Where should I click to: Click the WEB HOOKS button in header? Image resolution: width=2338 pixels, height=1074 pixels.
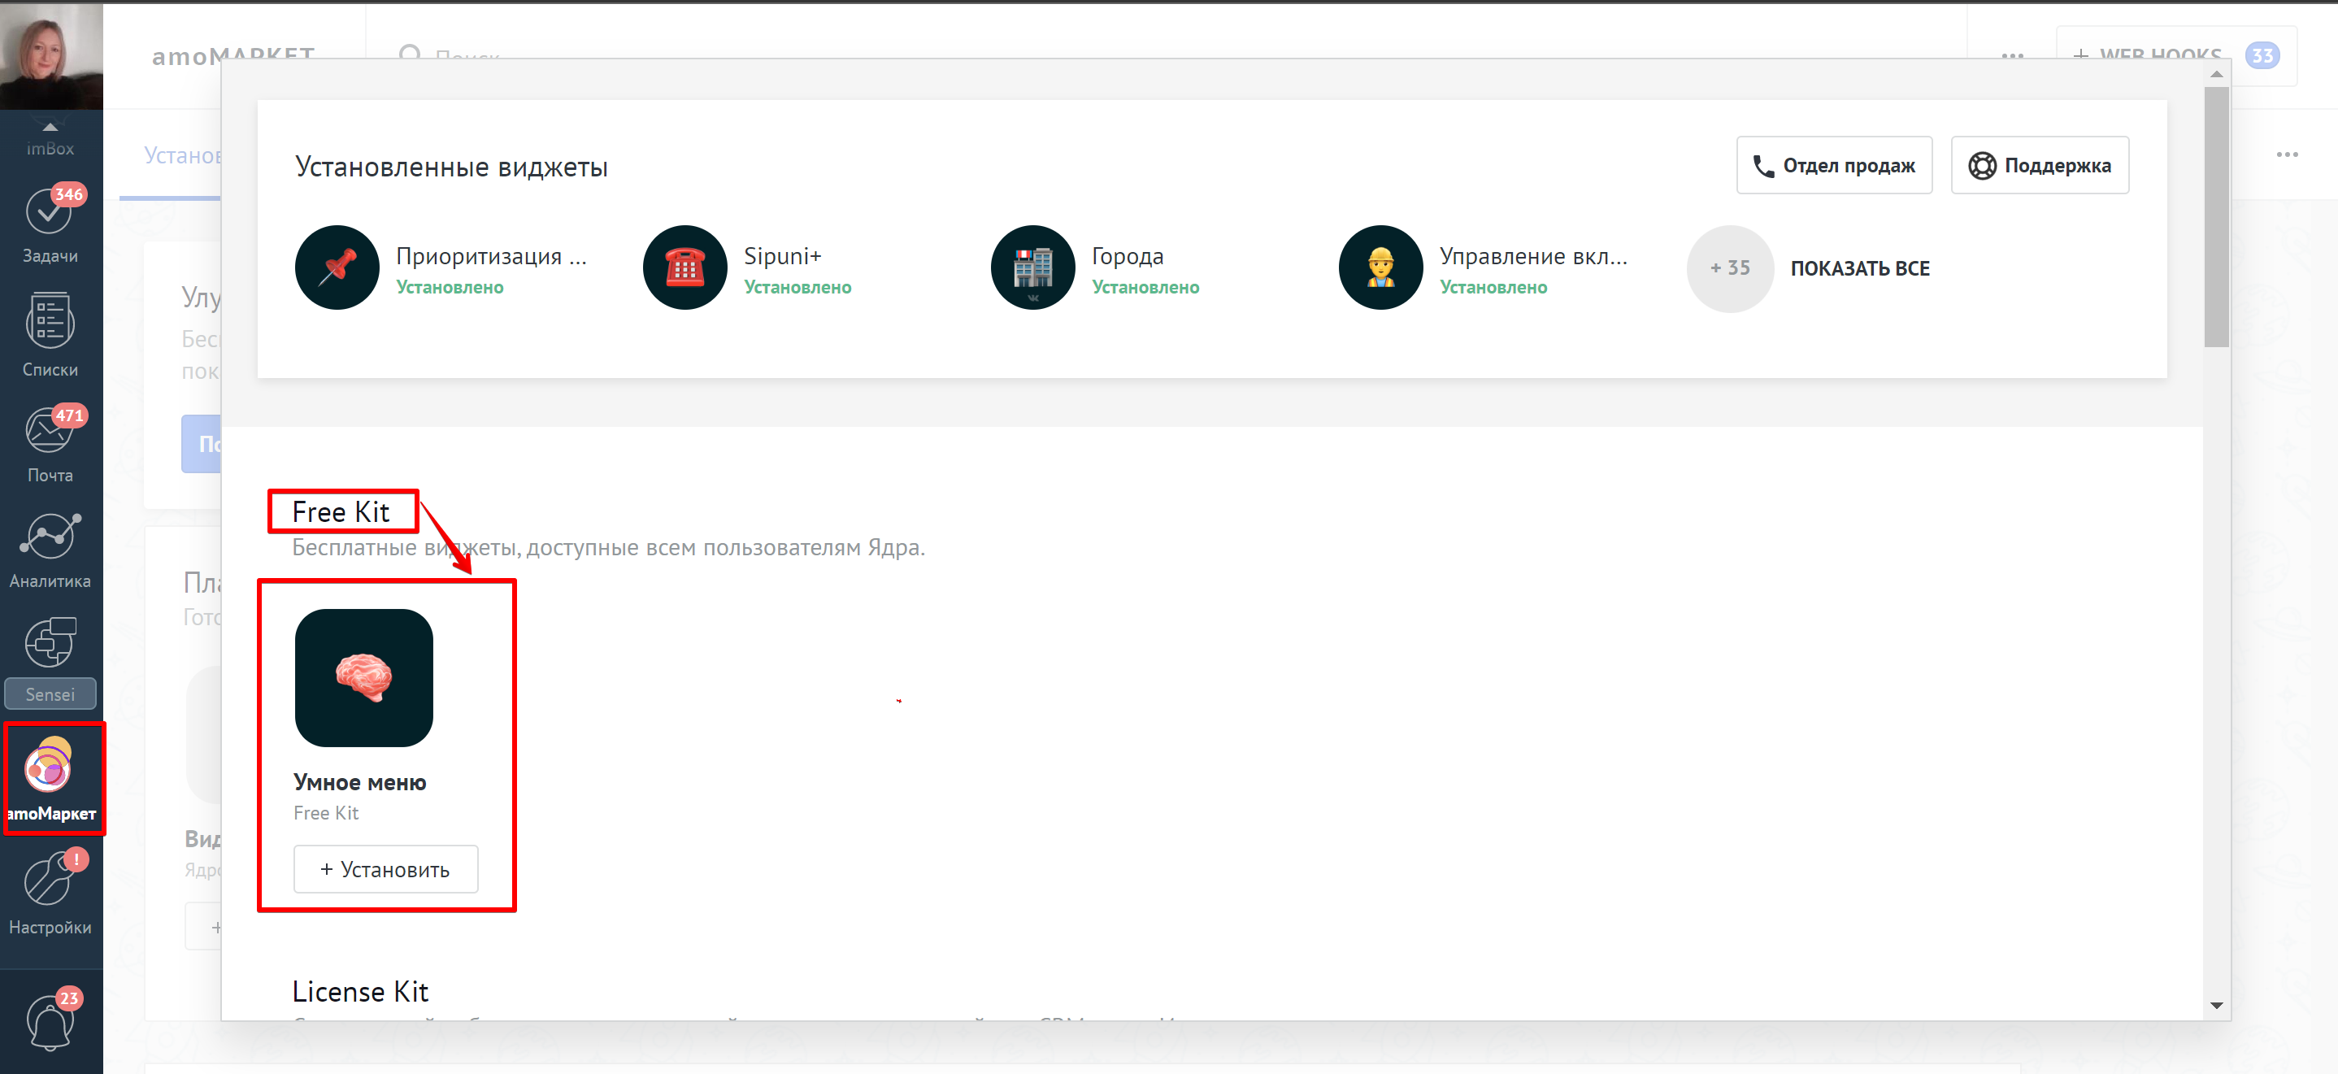tap(2175, 55)
